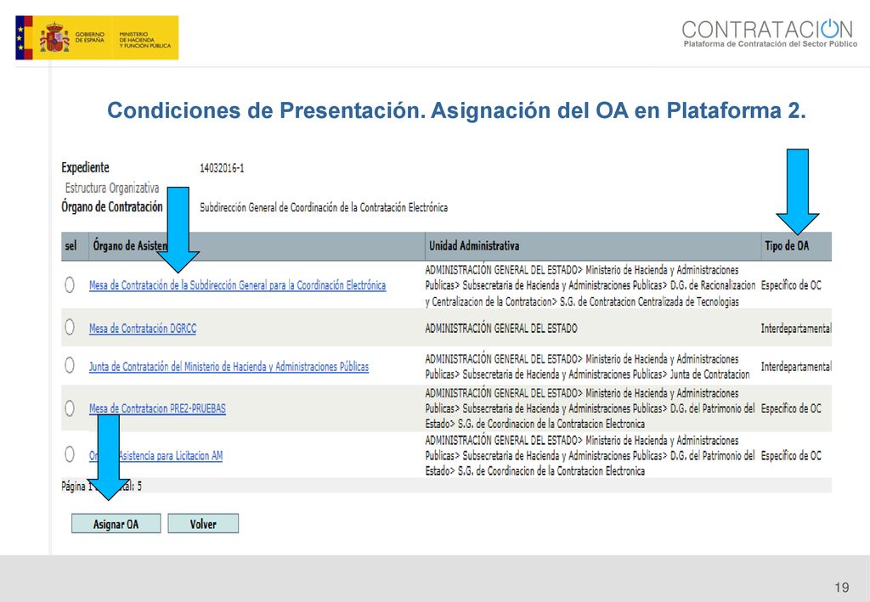Click Específico de OC in Subdirección General row

pos(791,285)
